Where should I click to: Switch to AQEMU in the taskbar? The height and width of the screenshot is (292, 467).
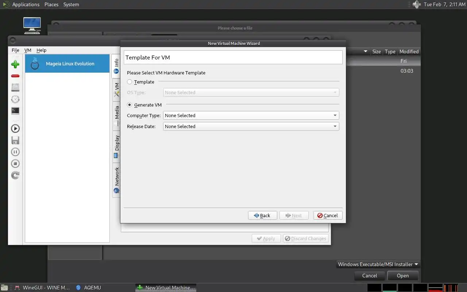[89, 288]
